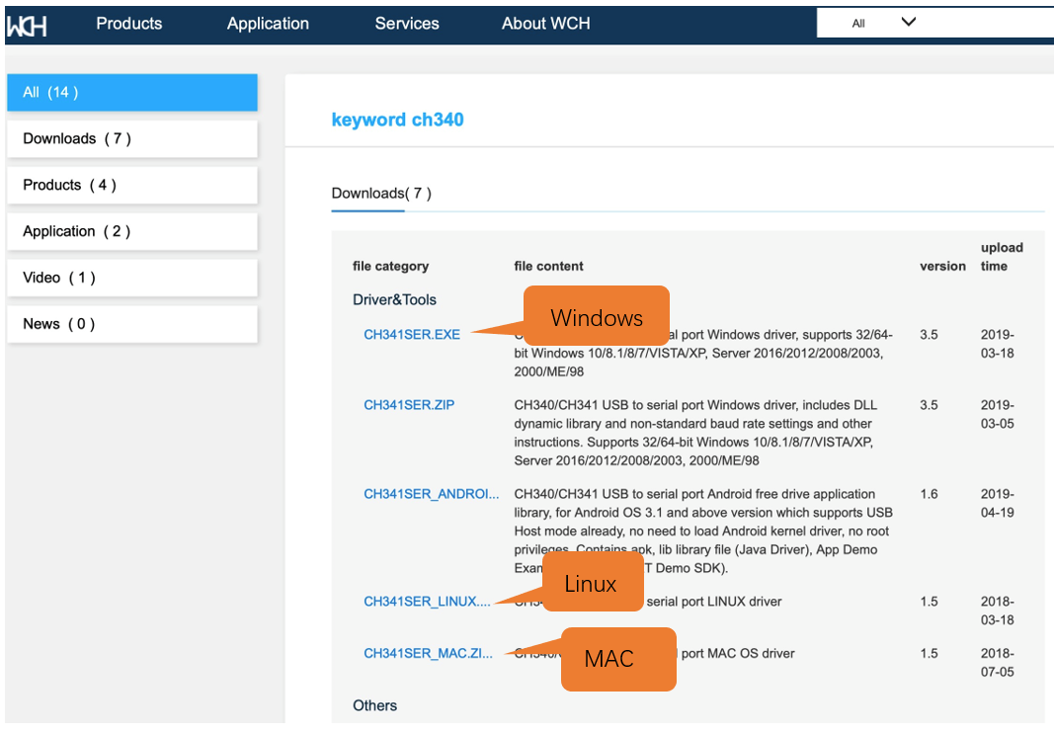Select the Products (4) filter

click(x=132, y=185)
